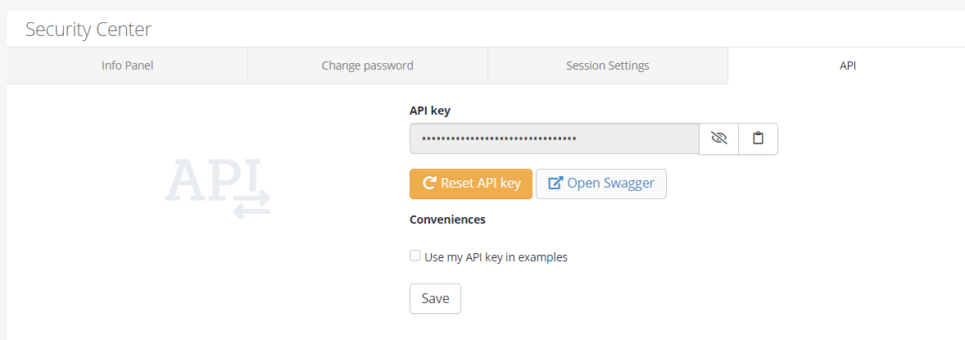Viewport: 965px width, 340px height.
Task: Enable Use my API key in examples
Action: click(x=415, y=256)
